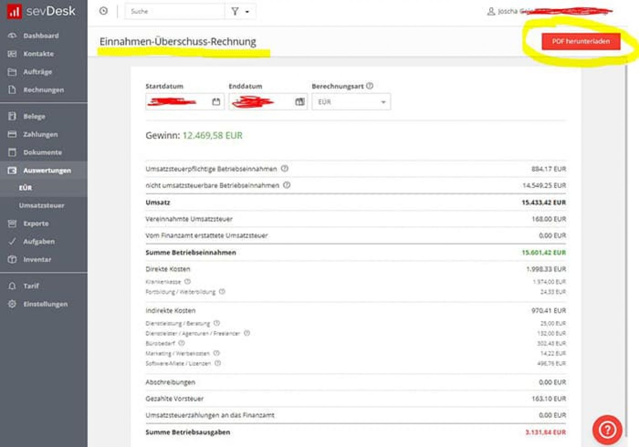This screenshot has width=639, height=447.
Task: Open the Enddatum calendar picker icon
Action: click(x=300, y=102)
